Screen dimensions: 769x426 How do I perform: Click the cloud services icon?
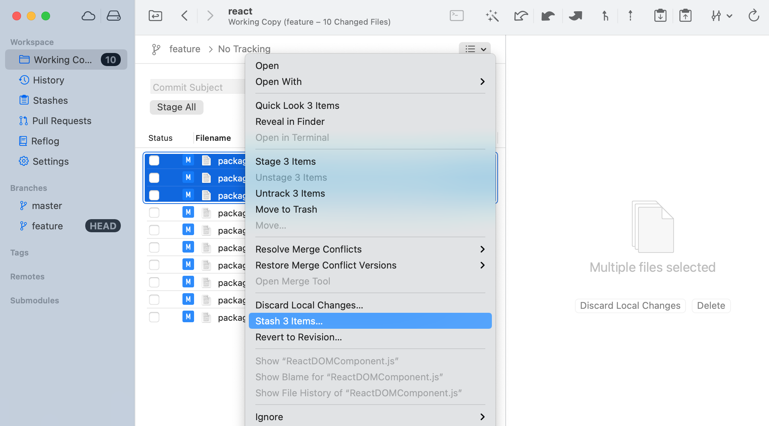(x=88, y=16)
